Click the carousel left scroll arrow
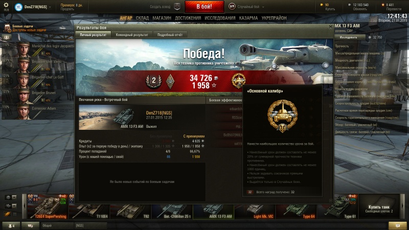The height and width of the screenshot is (230, 409). click(24, 206)
